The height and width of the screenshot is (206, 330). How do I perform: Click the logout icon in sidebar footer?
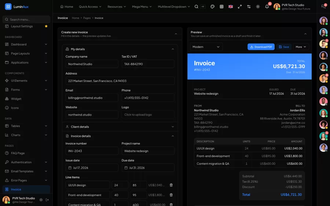pos(47,200)
